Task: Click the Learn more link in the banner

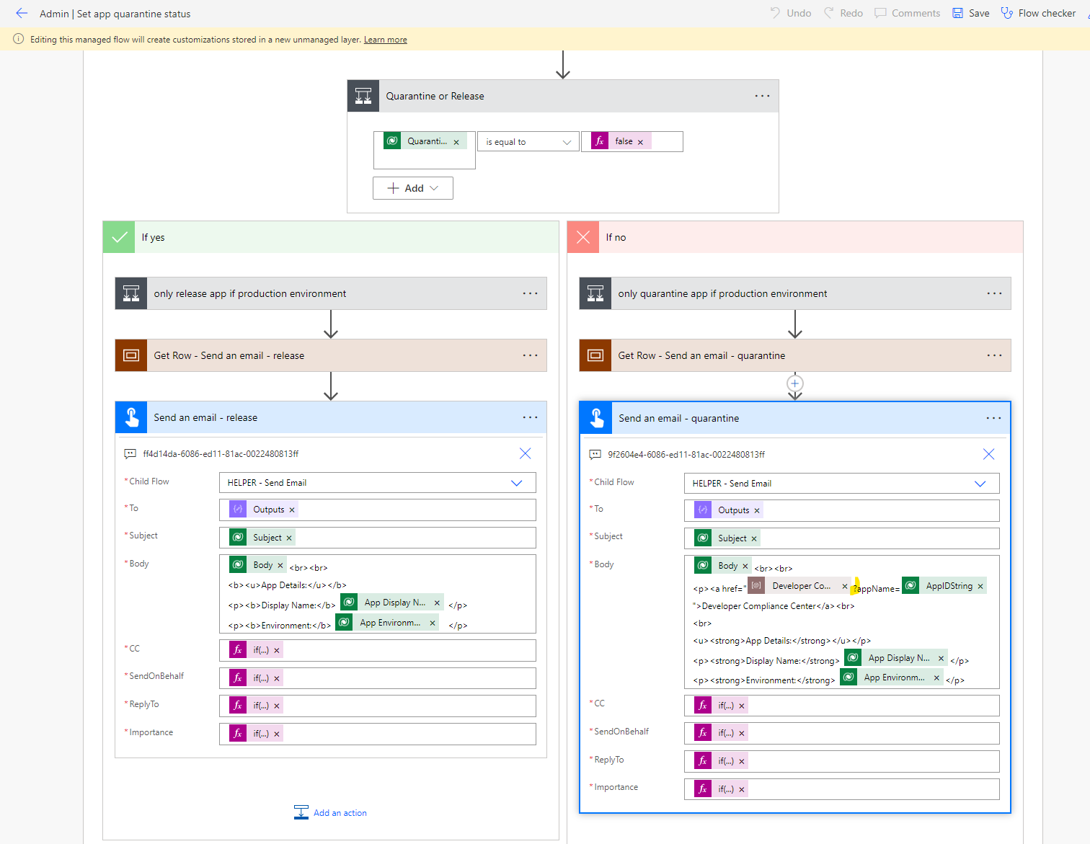Action: point(385,40)
